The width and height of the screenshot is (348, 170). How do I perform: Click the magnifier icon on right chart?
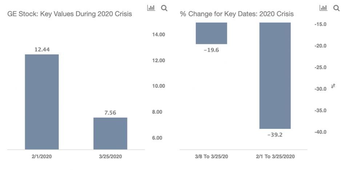(x=336, y=8)
